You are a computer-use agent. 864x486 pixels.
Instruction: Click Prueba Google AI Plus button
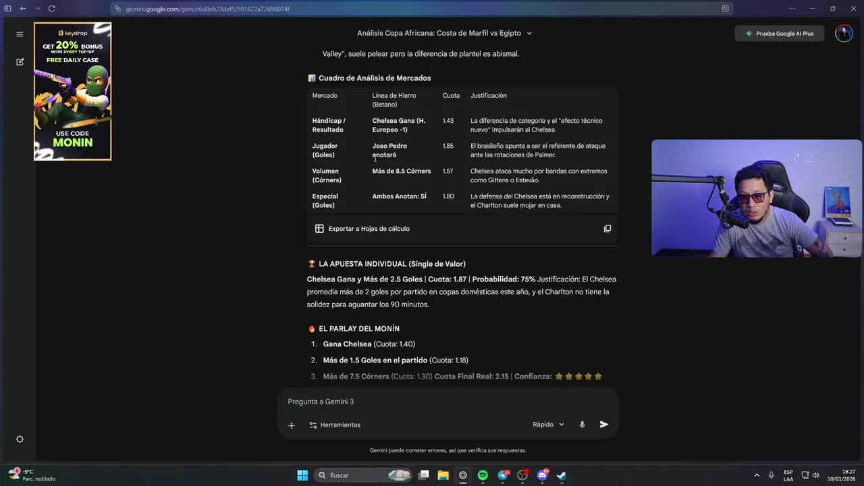coord(780,34)
